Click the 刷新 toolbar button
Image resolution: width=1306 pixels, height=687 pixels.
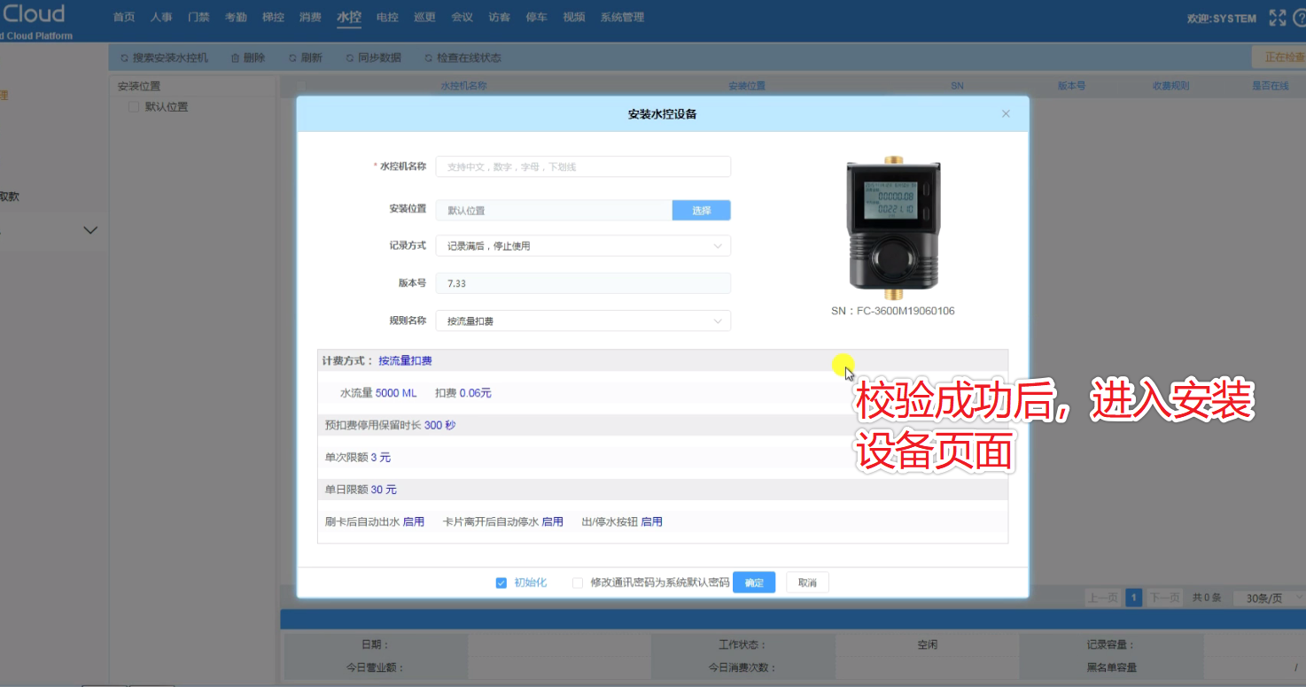[305, 58]
